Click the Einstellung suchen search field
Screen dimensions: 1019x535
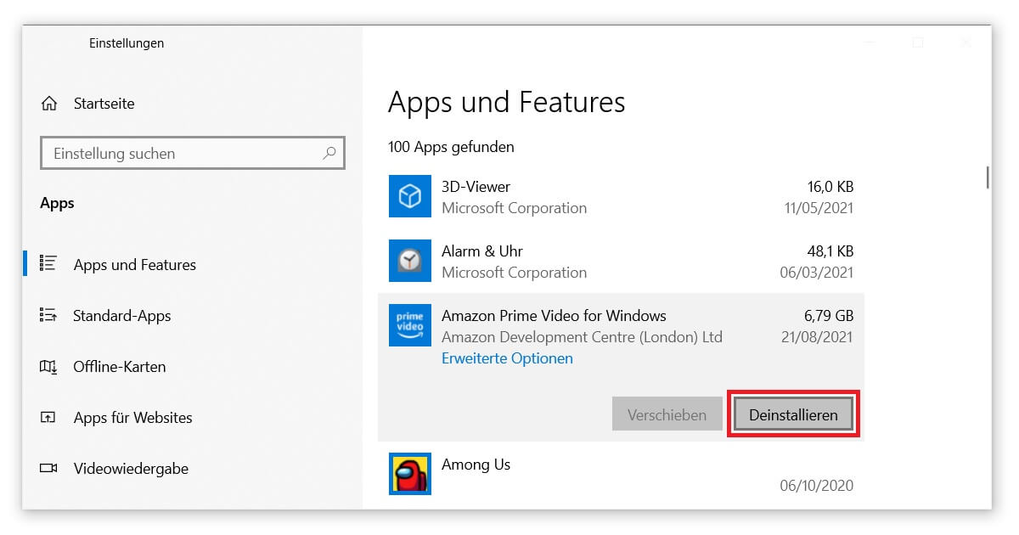[x=170, y=153]
